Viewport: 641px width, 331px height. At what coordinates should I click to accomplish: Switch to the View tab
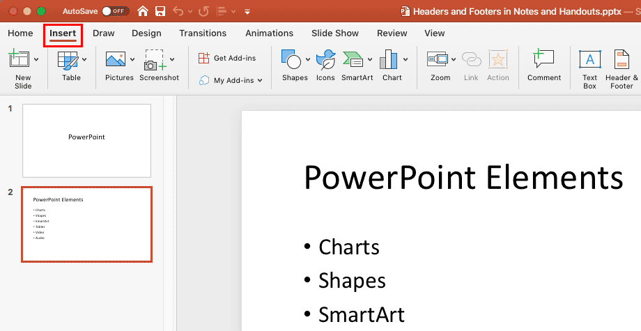coord(435,33)
